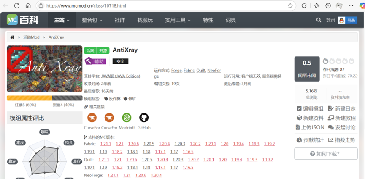Viewport: 365px width, 179px height.
Task: Open browser profile avatar
Action: coord(339,6)
